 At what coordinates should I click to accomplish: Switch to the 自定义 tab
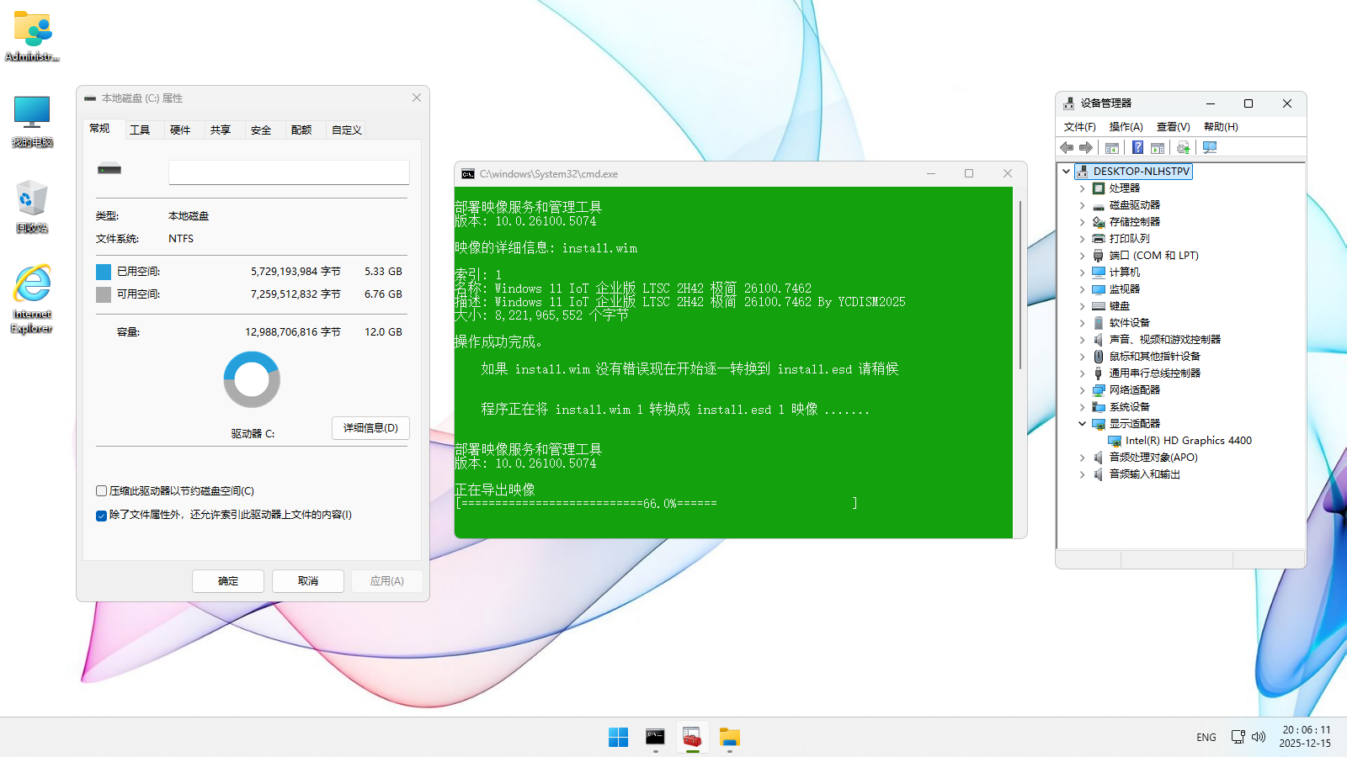(x=346, y=130)
